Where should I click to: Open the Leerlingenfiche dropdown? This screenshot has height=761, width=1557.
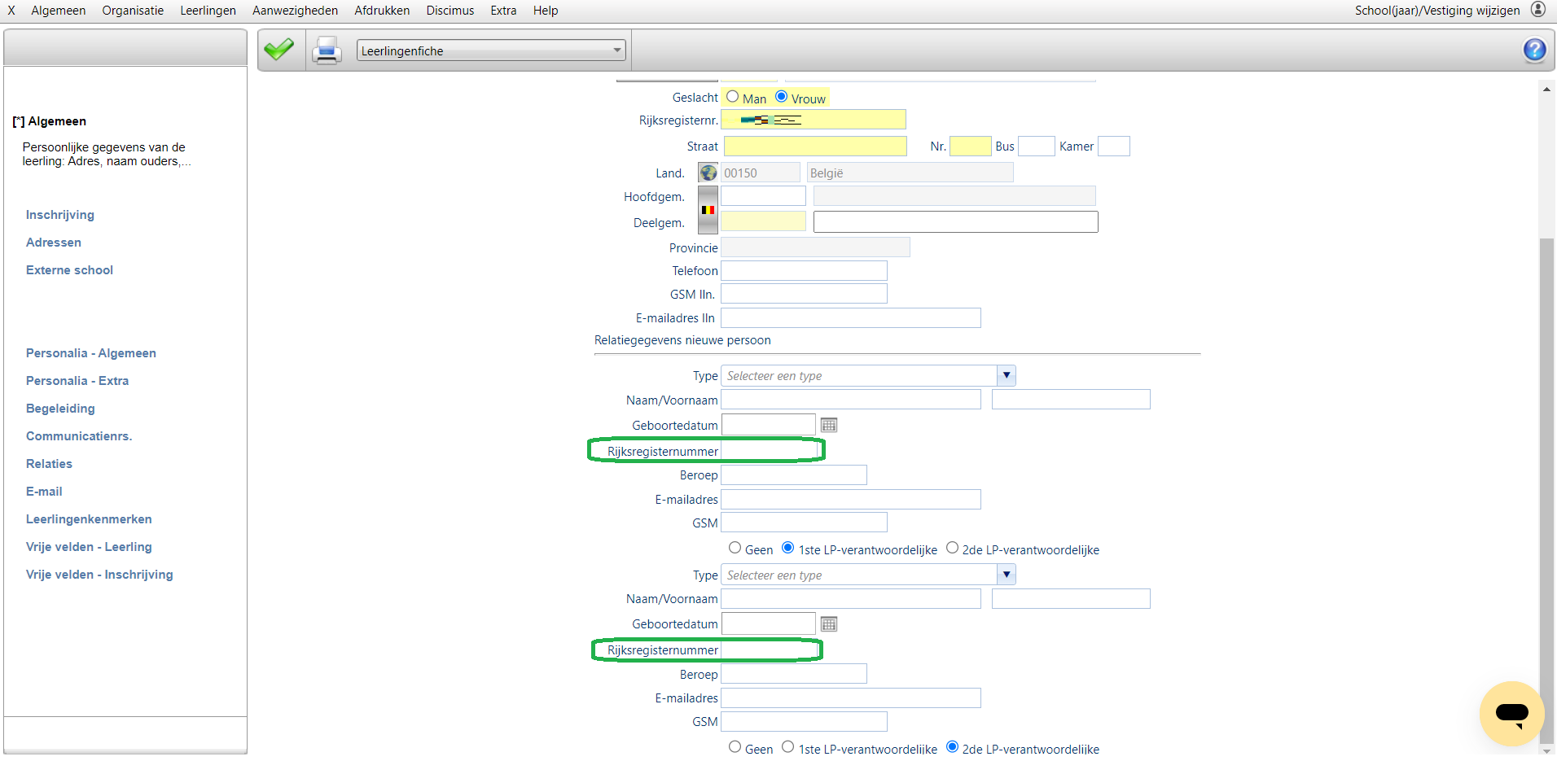[491, 50]
